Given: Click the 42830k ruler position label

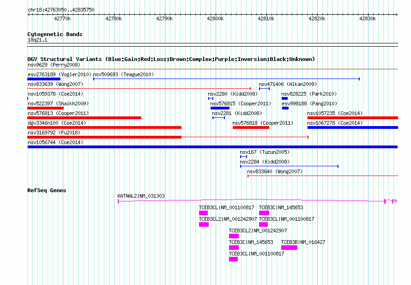Looking at the screenshot, I should 368,18.
